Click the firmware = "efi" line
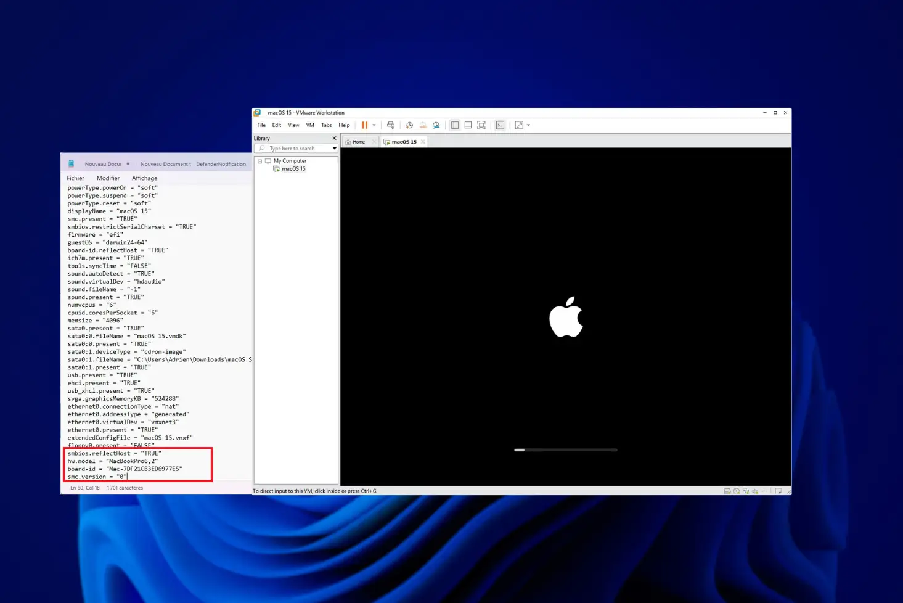903x603 pixels. [96, 234]
